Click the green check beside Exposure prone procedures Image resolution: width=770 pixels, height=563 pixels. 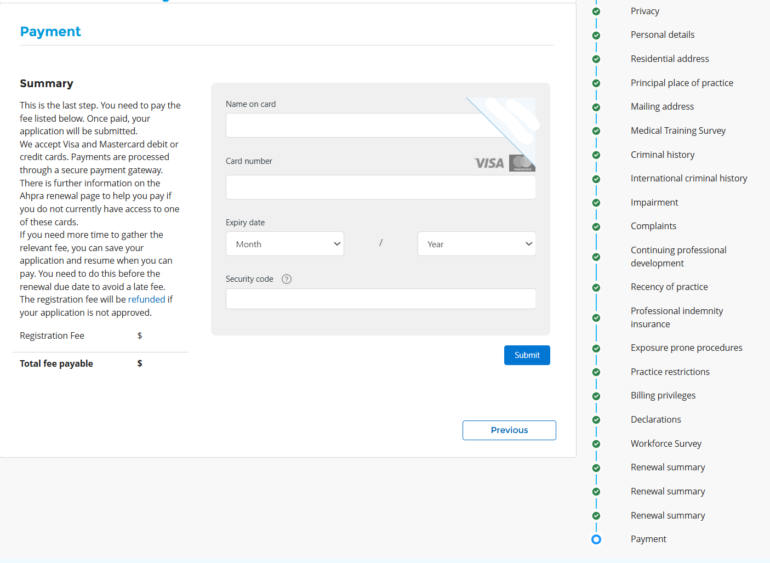(596, 349)
